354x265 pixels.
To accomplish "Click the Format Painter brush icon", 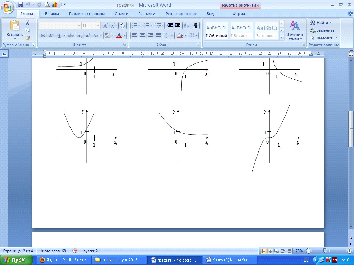I will [28, 38].
